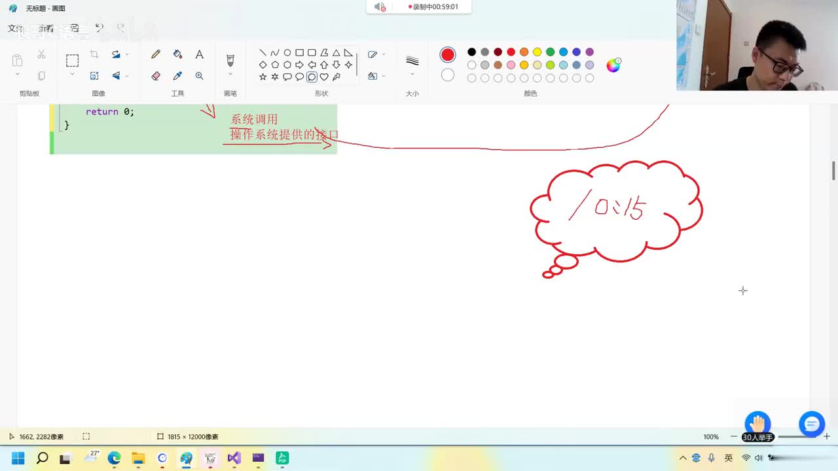The height and width of the screenshot is (471, 838).
Task: Select the Diamond shape
Action: click(x=263, y=65)
